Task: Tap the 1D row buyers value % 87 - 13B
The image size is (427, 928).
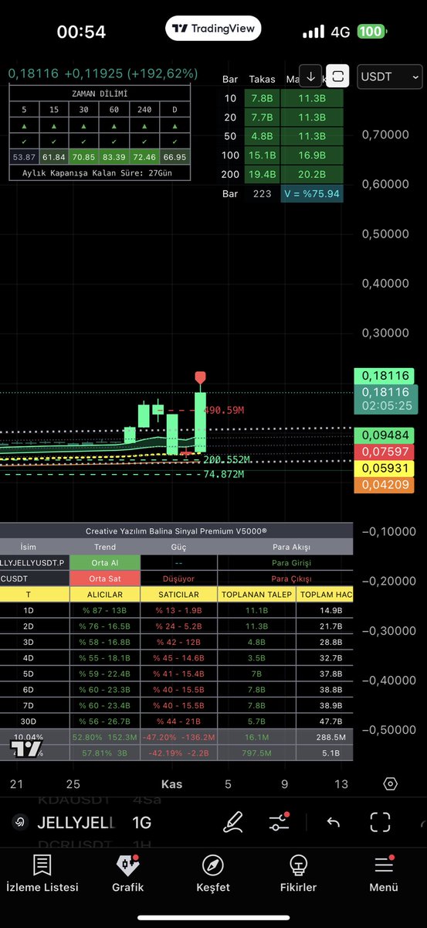Action: tap(105, 610)
